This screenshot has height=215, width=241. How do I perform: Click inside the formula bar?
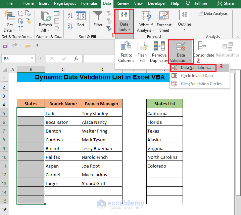99,59
